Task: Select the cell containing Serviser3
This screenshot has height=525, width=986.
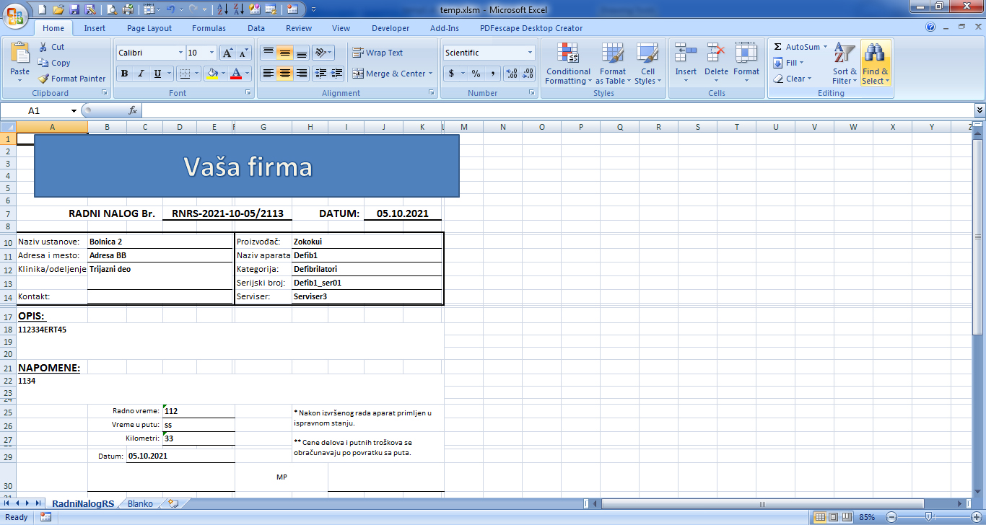Action: (367, 296)
